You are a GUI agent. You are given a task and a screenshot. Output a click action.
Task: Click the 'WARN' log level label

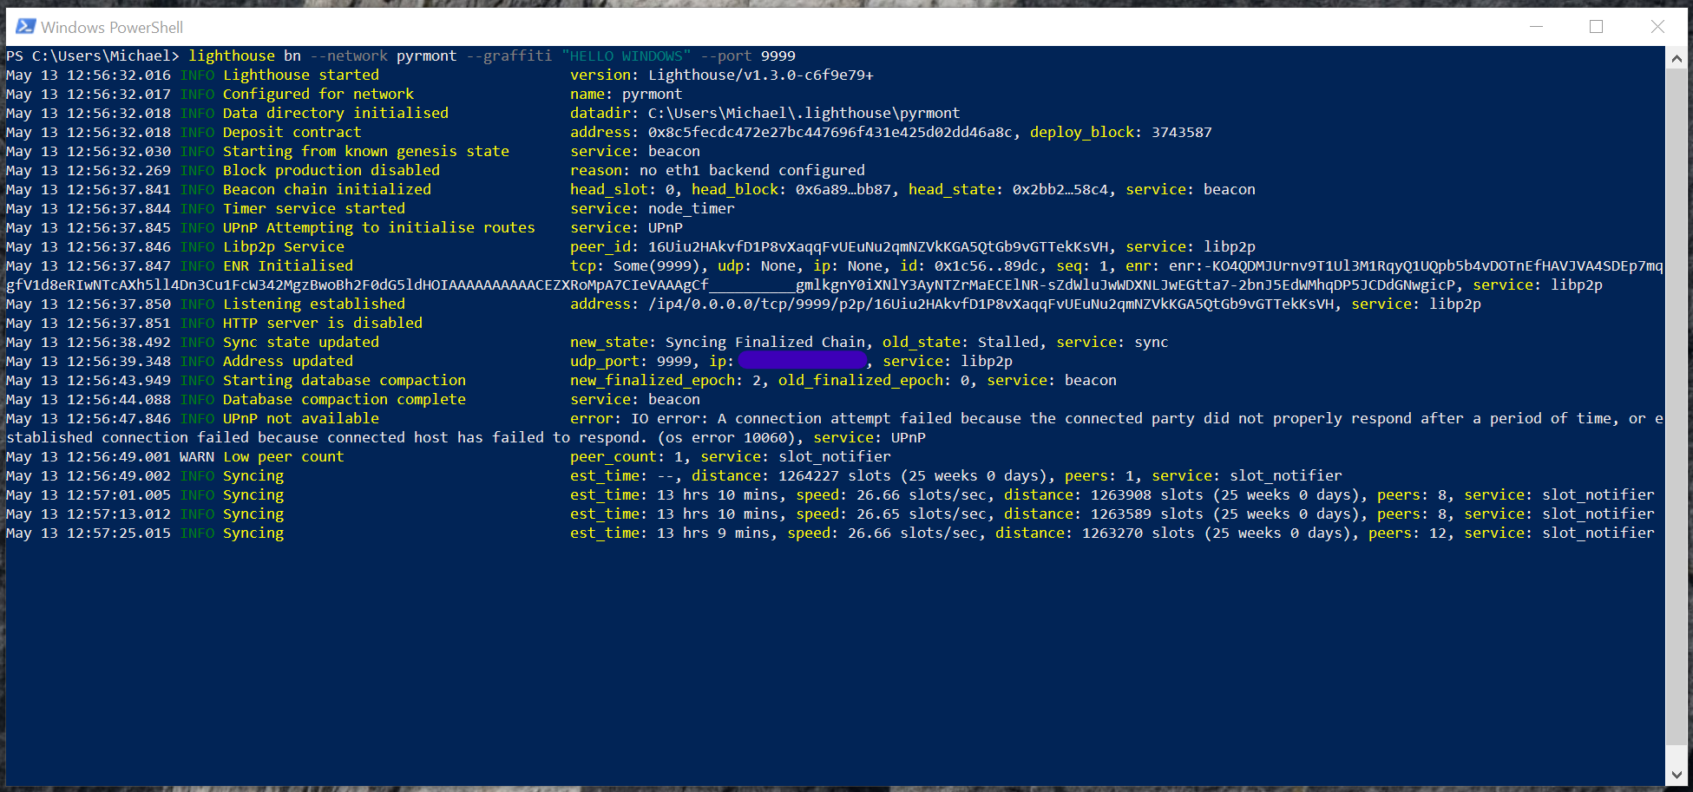point(197,456)
